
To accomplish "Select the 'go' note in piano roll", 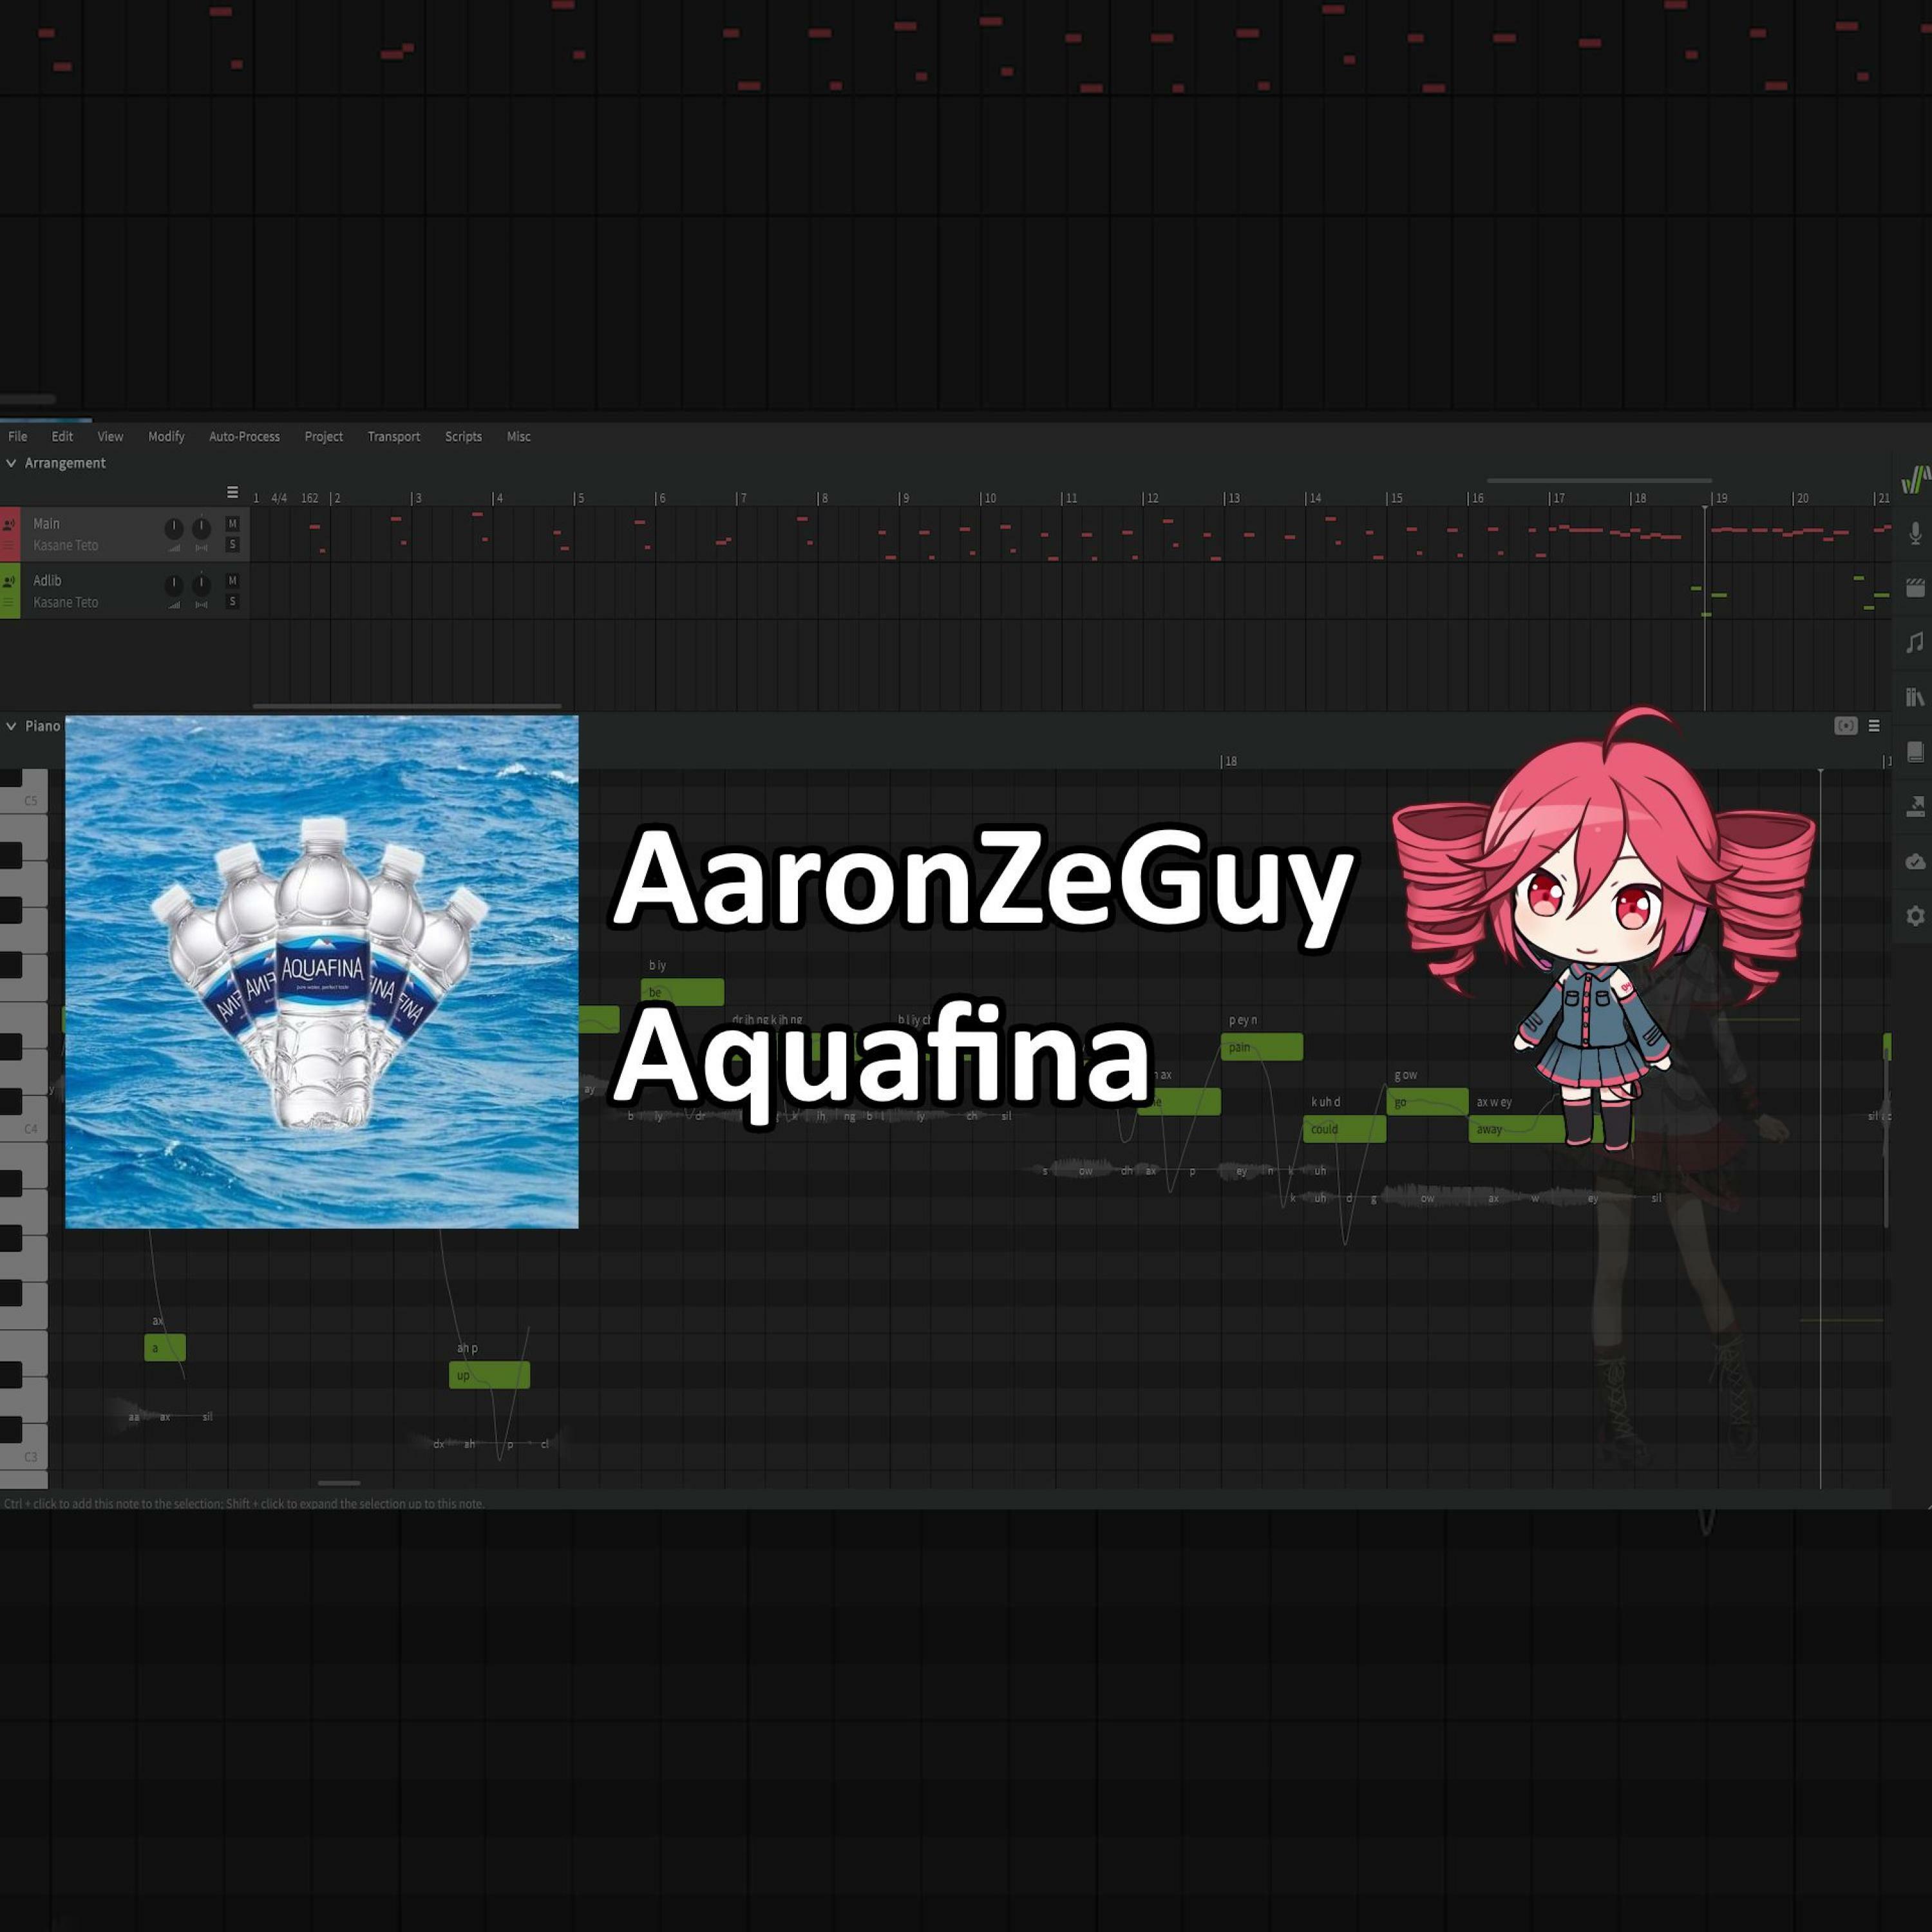I will pyautogui.click(x=1427, y=1102).
